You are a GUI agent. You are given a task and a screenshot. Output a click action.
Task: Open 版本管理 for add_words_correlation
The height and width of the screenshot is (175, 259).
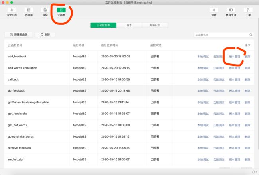click(234, 68)
